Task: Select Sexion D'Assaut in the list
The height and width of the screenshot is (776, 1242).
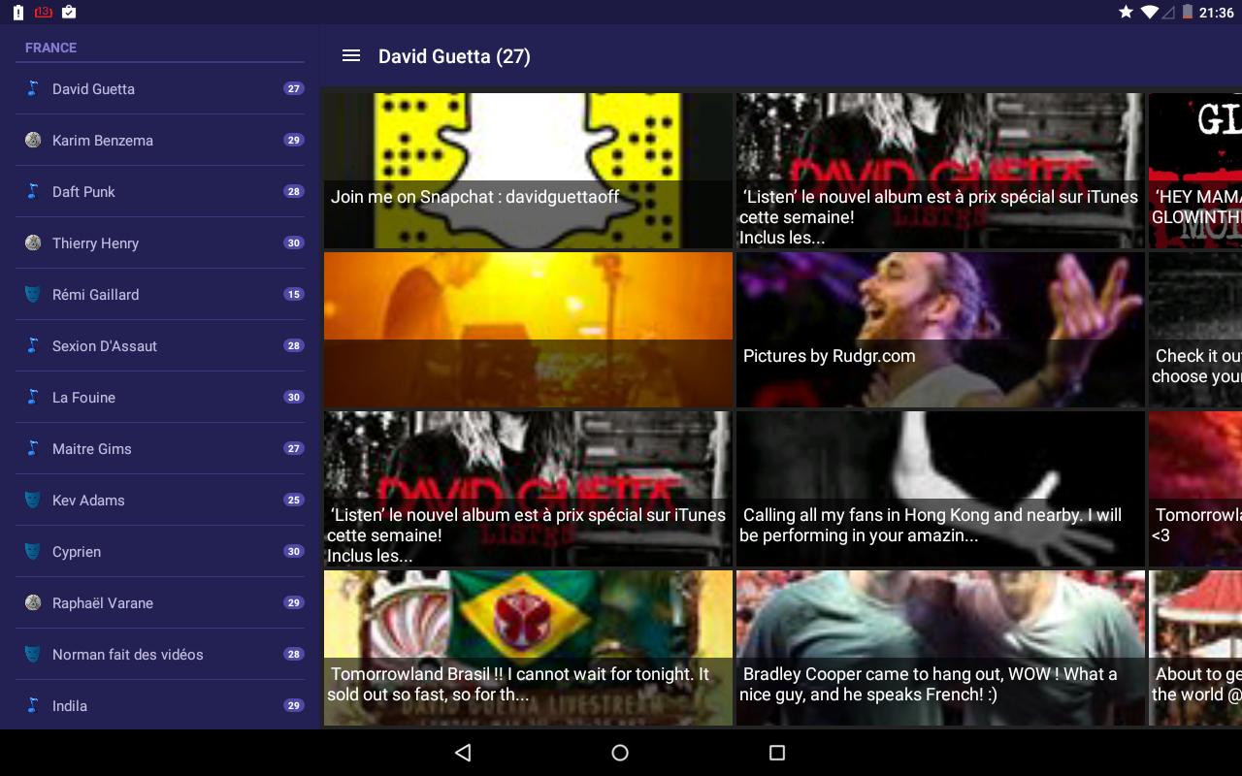Action: coord(160,345)
